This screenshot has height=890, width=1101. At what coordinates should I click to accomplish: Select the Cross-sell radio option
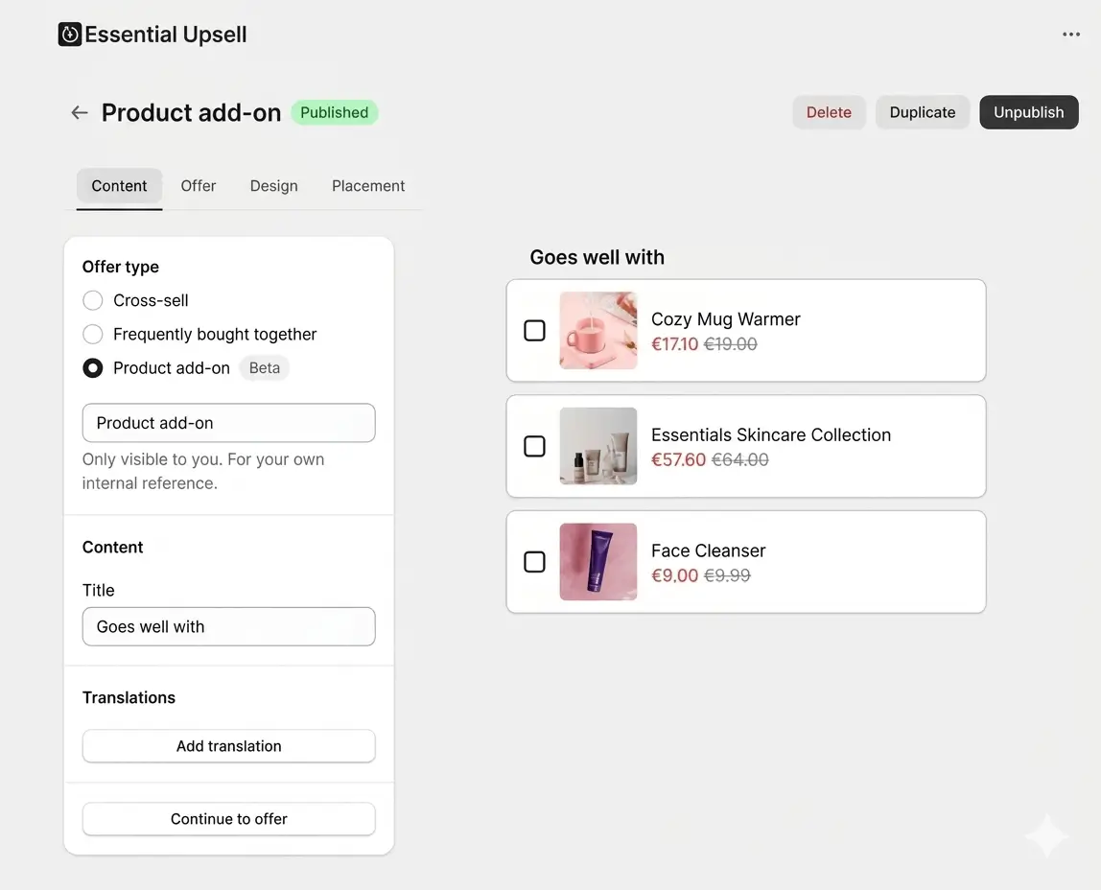click(x=93, y=300)
